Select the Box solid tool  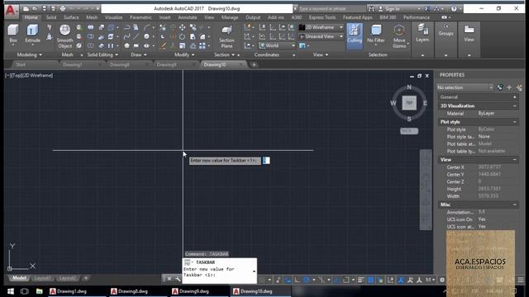[13, 34]
